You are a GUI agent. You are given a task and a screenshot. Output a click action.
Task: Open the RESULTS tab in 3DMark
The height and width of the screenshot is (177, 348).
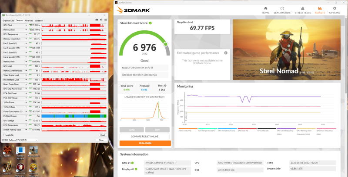[320, 10]
